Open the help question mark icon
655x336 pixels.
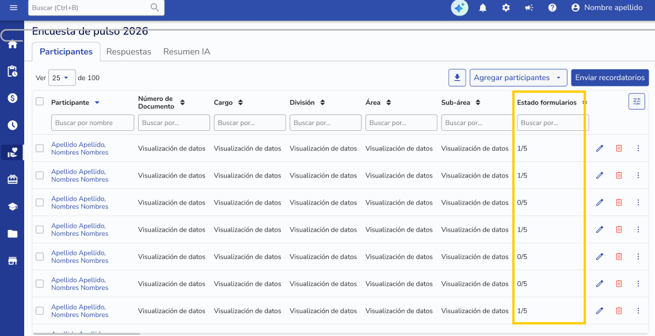point(552,7)
